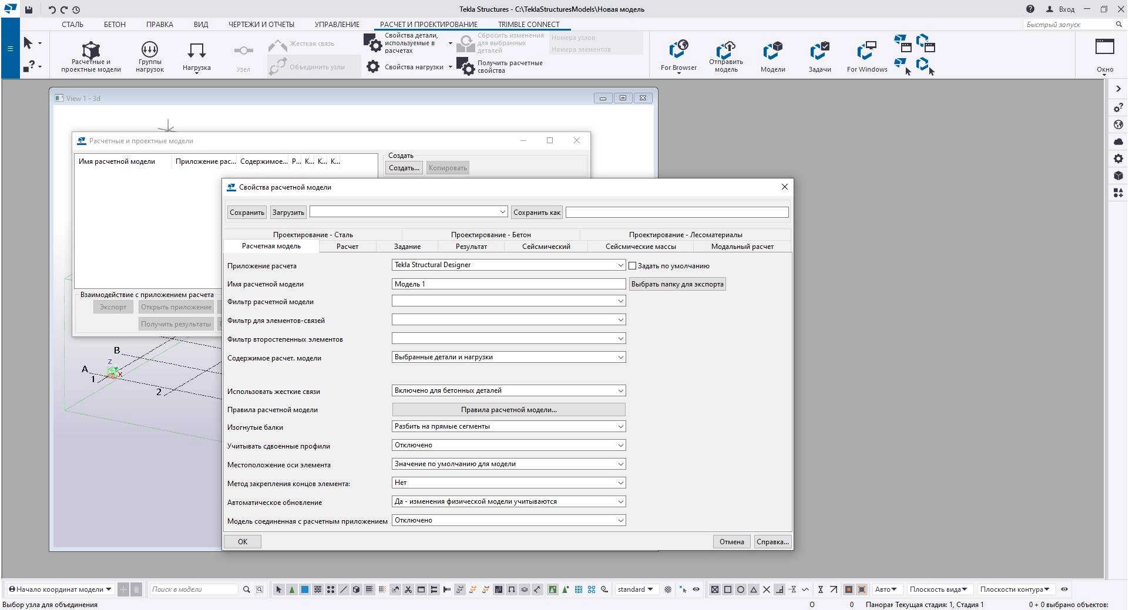Toggle Задать по умолчанию checkbox
The height and width of the screenshot is (610, 1129).
[x=633, y=266]
